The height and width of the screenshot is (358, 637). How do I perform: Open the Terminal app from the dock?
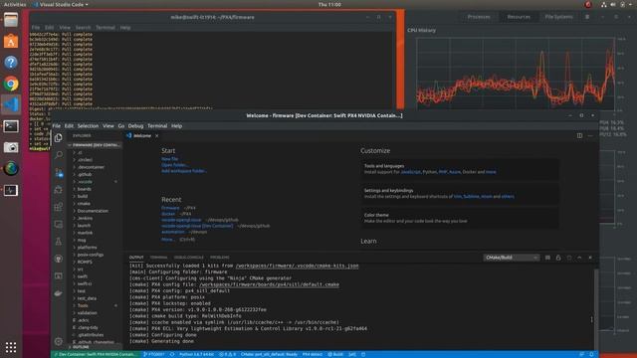[11, 126]
